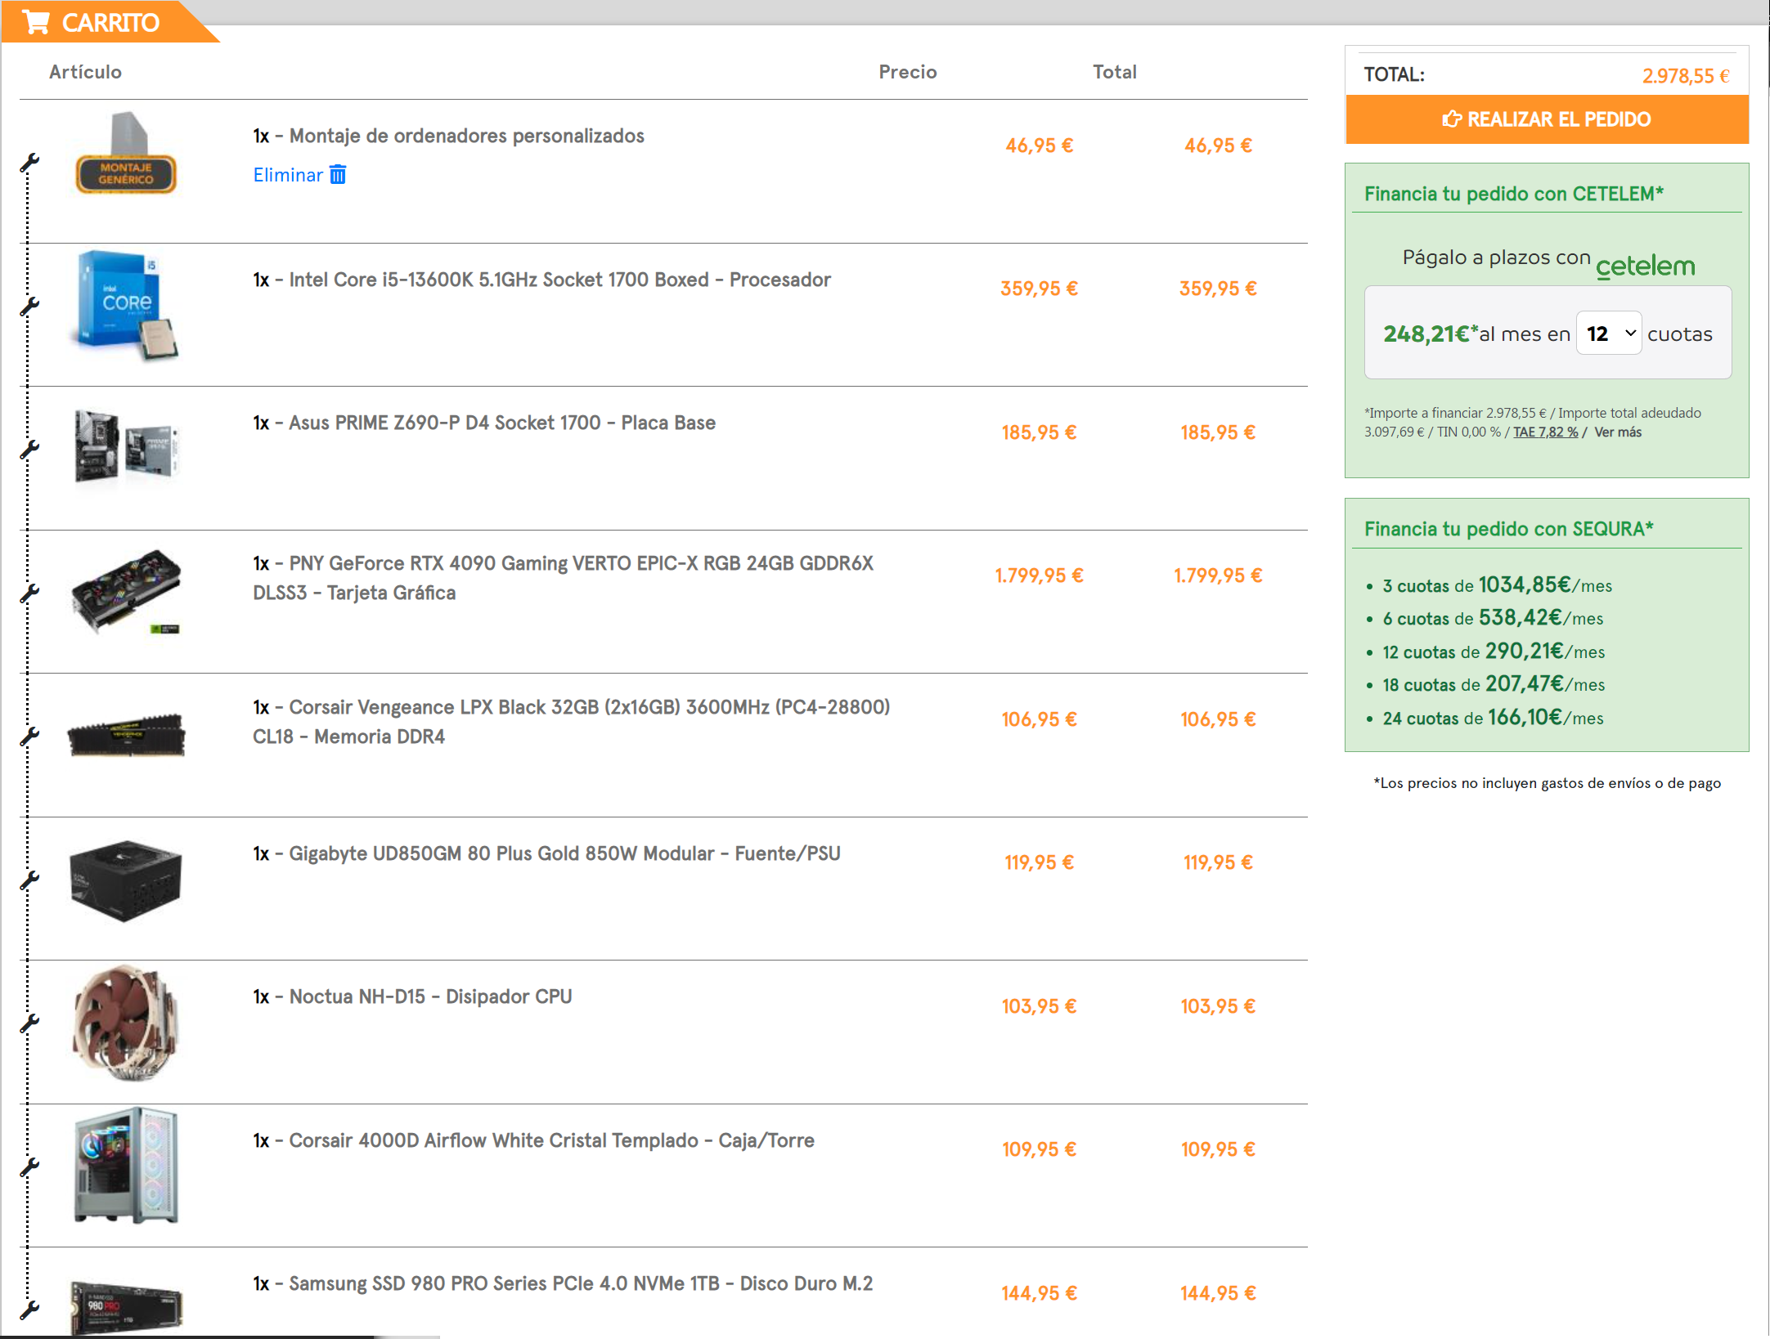Click the Financia tu pedido con SEQURA heading
Viewport: 1770px width, 1339px height.
[x=1508, y=529]
